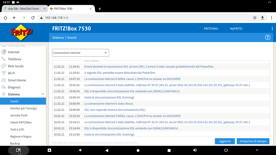
Task: Open FRITZ!NAS from header
Action: click(211, 29)
